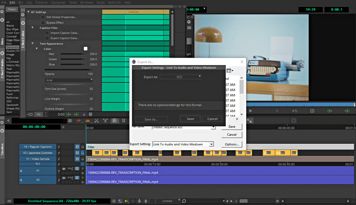Screen dimensions: 356x205
Task: Click the Options... button
Action: (232, 144)
